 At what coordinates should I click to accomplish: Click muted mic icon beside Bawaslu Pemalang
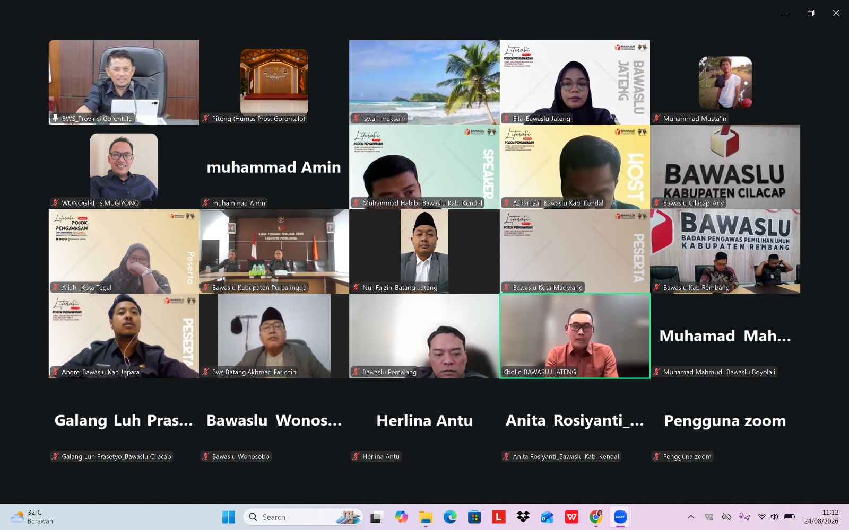coord(357,372)
